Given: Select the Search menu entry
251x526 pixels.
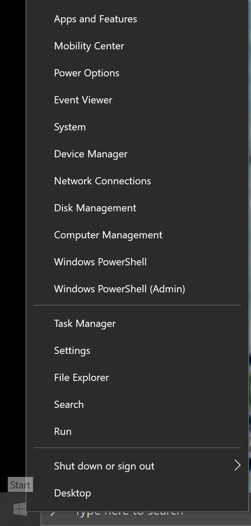Looking at the screenshot, I should 138,405.
